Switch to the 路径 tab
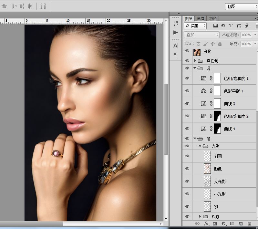258x229 pixels. click(x=213, y=19)
